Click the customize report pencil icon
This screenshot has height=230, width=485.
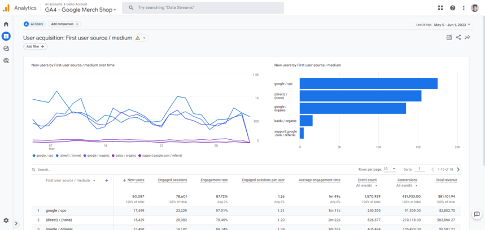click(x=449, y=38)
